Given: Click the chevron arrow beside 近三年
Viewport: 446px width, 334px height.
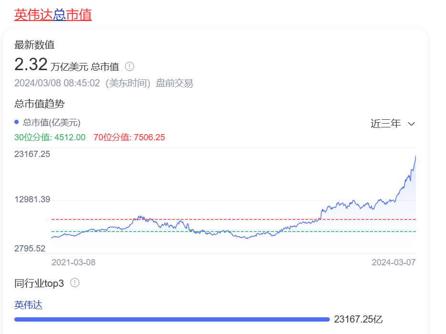Looking at the screenshot, I should [x=411, y=124].
